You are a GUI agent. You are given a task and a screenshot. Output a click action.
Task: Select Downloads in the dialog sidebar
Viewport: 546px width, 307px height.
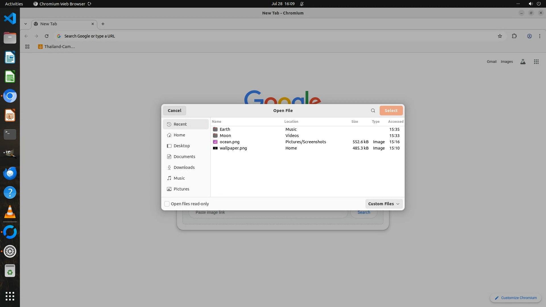click(x=184, y=167)
